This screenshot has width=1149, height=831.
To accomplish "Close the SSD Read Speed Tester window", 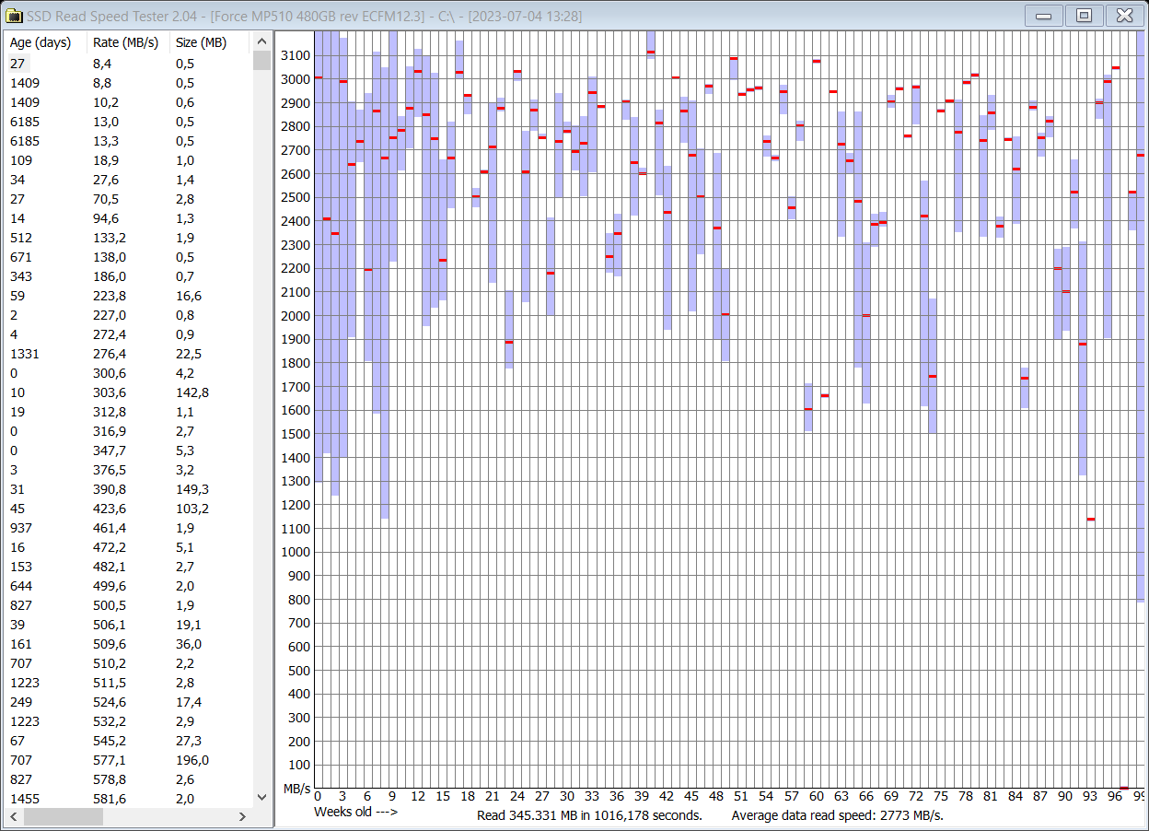I will [1124, 15].
